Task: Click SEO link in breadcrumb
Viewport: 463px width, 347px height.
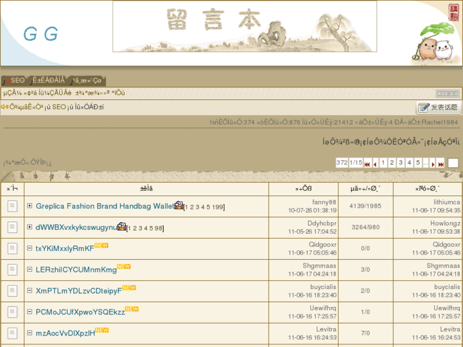Action: [59, 107]
